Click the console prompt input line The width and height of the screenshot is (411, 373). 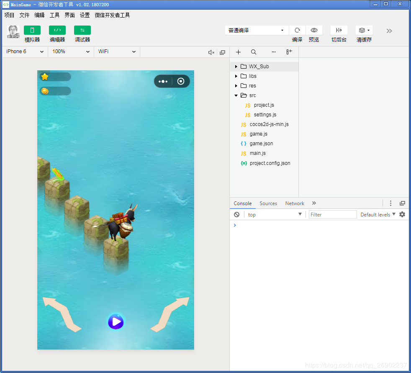tap(320, 225)
